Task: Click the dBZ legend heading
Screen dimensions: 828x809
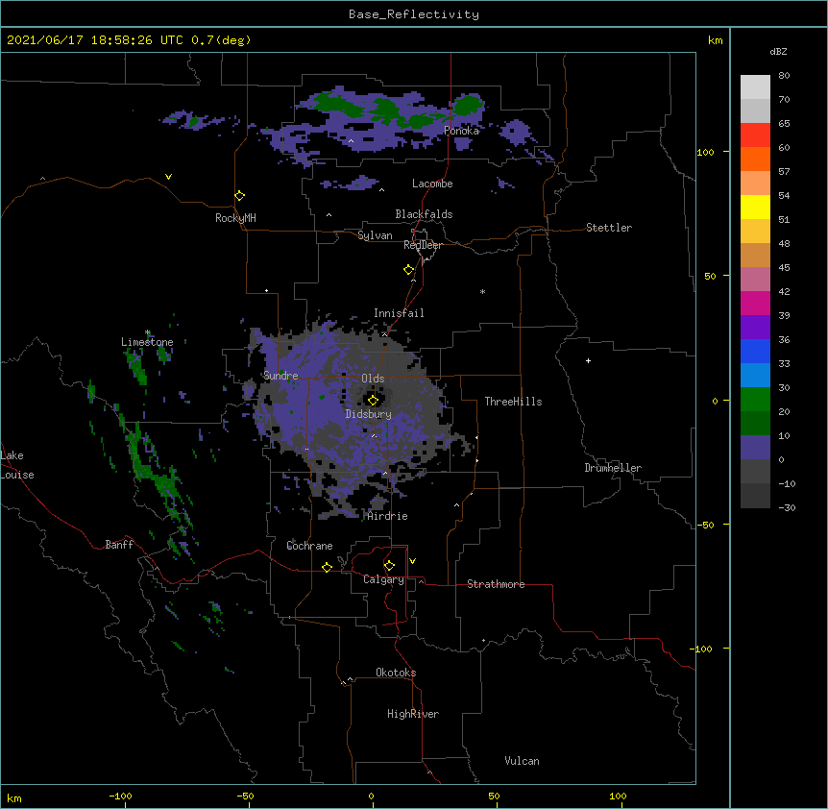Action: [778, 51]
